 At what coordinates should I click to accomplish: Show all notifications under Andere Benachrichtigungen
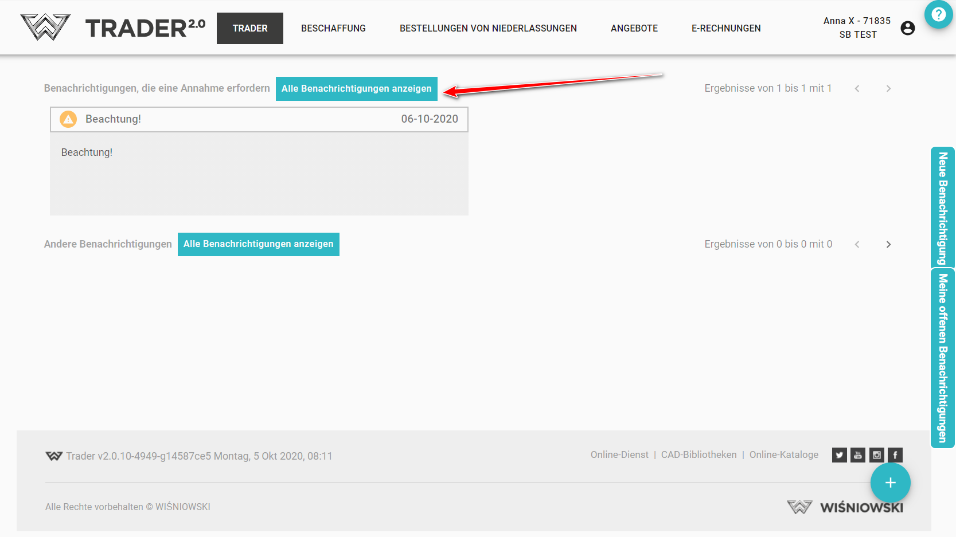[258, 244]
